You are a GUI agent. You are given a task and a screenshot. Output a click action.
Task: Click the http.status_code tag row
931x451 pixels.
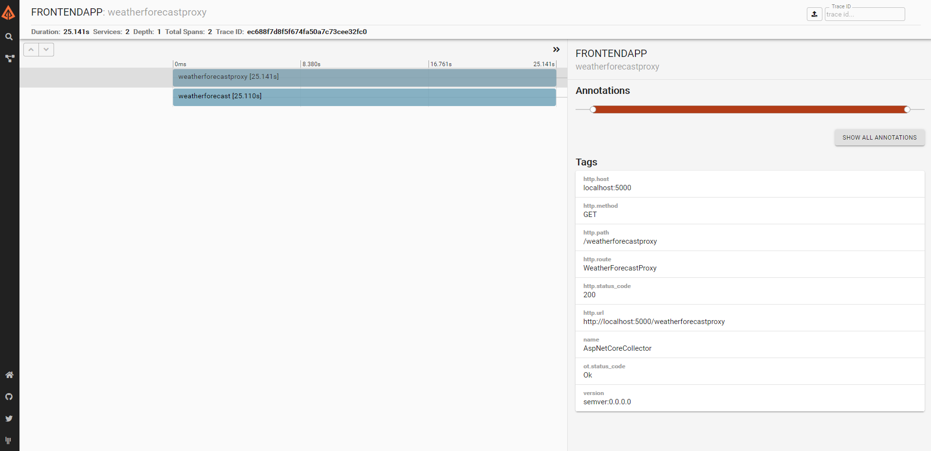(749, 291)
